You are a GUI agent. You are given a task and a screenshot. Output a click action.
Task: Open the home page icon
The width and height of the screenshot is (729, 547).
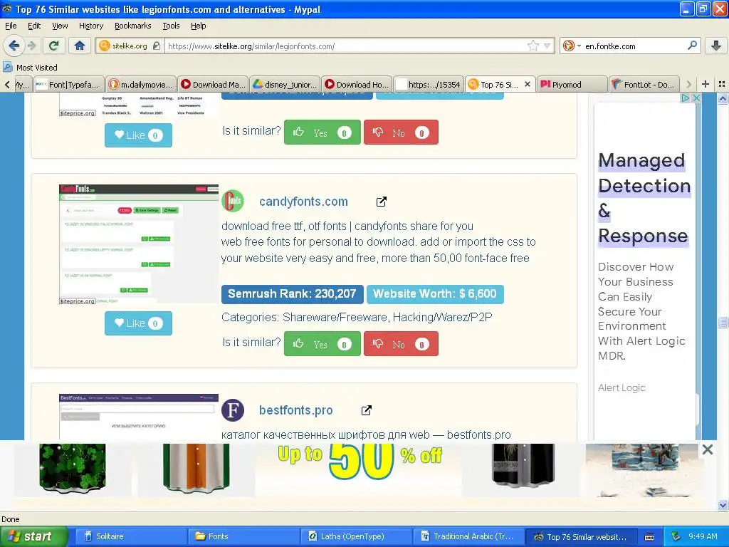click(x=80, y=46)
